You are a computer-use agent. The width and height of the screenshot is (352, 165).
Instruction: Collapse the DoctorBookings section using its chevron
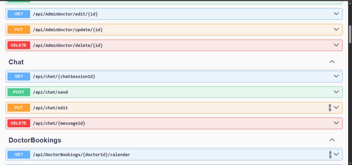[332, 140]
